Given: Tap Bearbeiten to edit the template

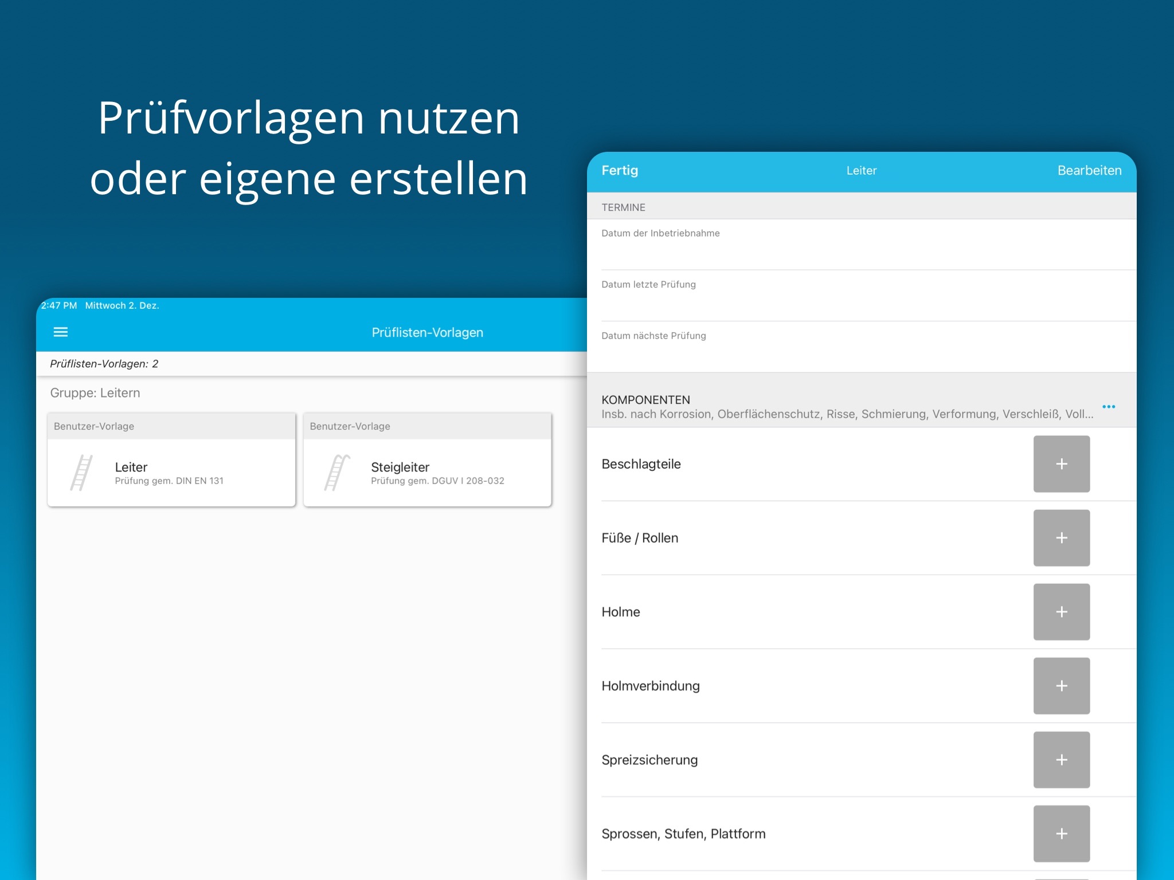Looking at the screenshot, I should 1089,170.
